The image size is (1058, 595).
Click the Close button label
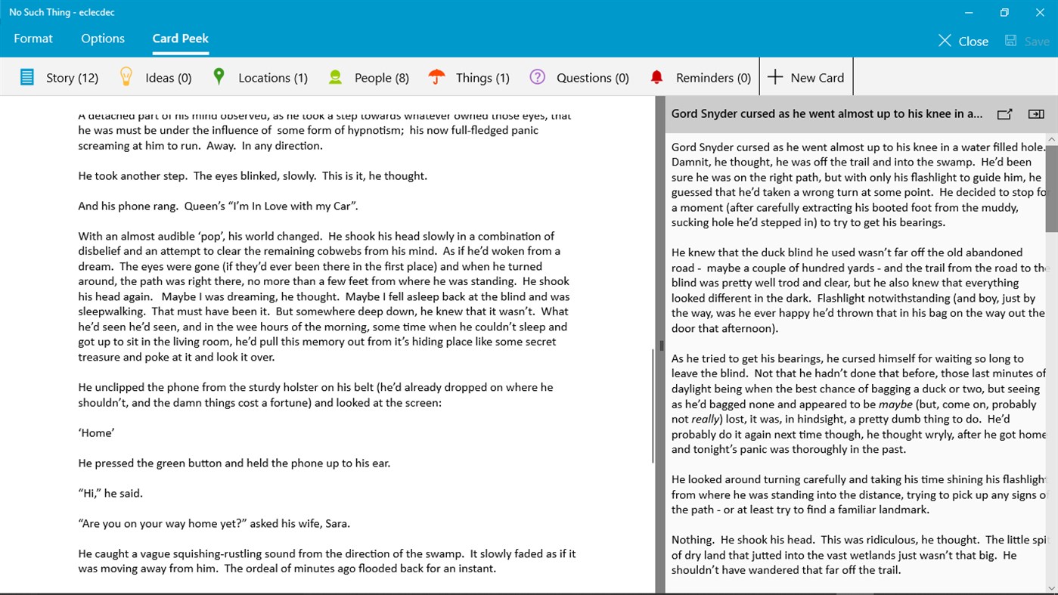point(973,42)
